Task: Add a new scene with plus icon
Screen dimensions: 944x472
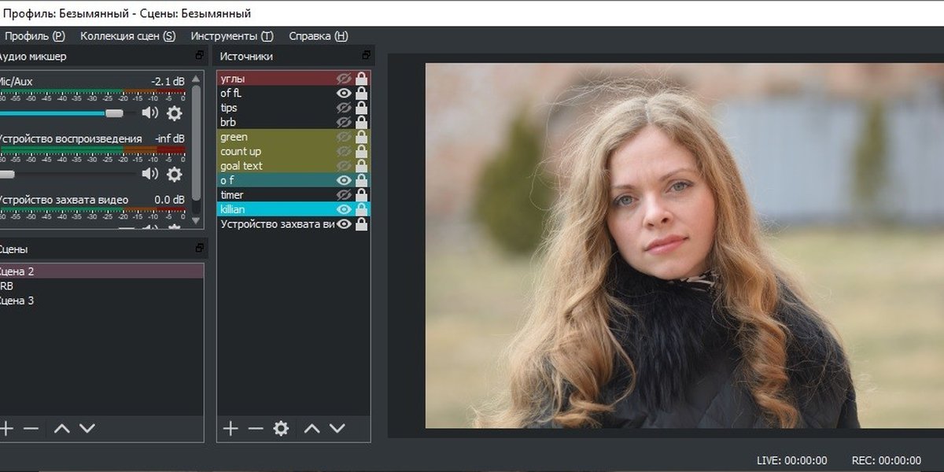Action: 6,429
